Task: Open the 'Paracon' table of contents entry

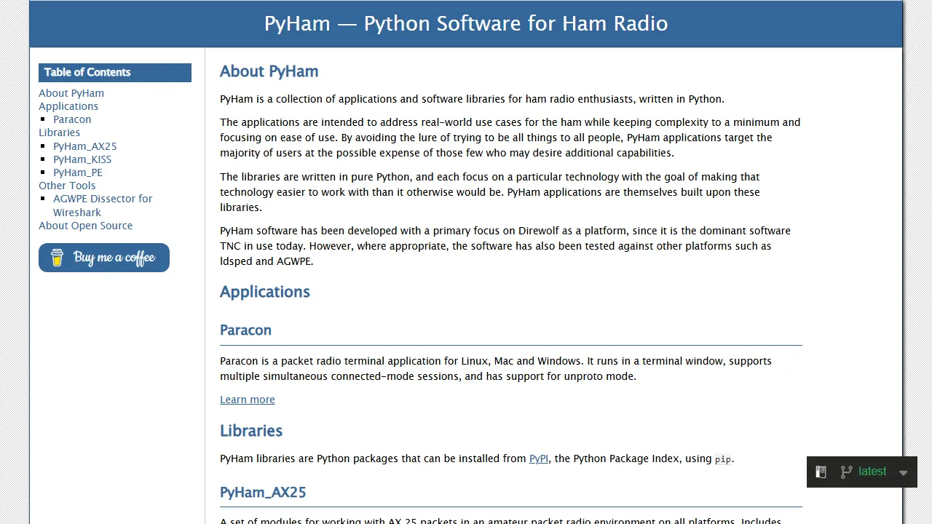Action: [x=71, y=119]
